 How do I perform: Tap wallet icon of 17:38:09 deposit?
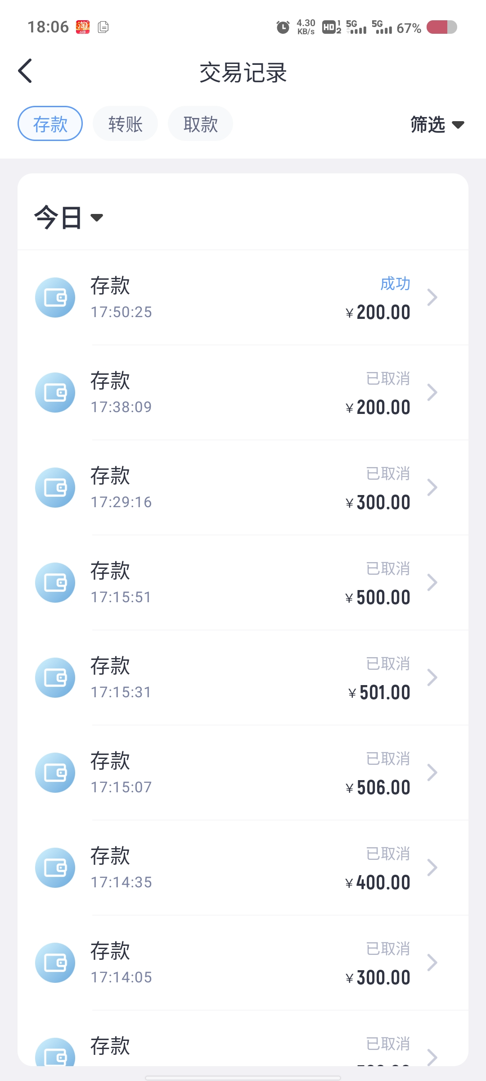pyautogui.click(x=55, y=393)
